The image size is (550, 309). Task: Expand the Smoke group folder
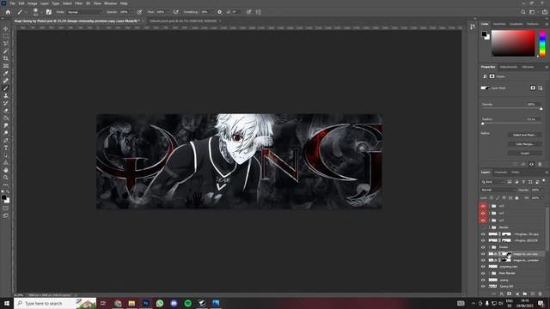[x=489, y=247]
